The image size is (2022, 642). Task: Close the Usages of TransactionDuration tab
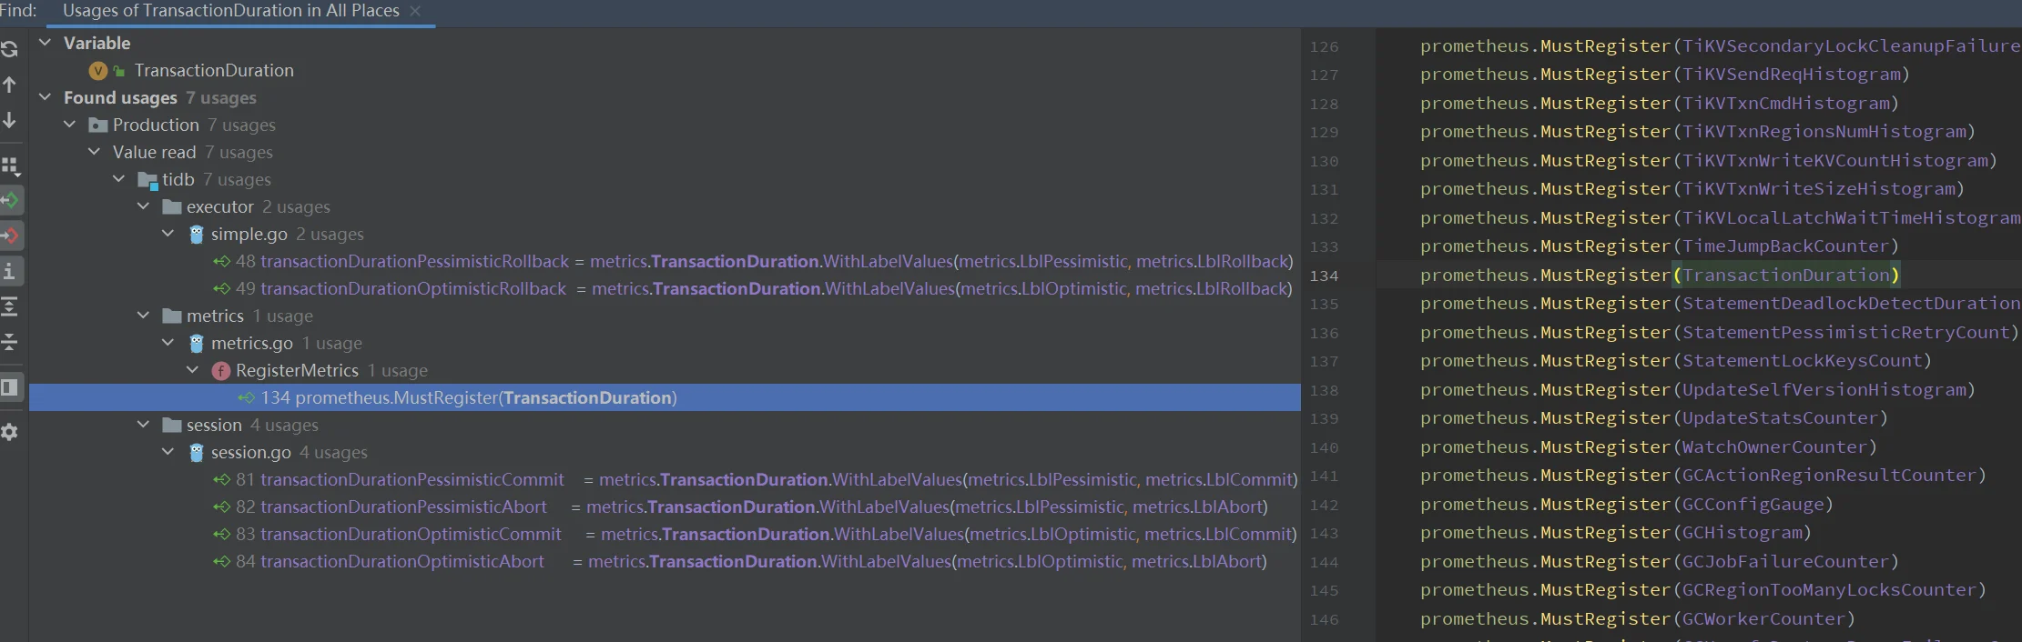(x=415, y=11)
